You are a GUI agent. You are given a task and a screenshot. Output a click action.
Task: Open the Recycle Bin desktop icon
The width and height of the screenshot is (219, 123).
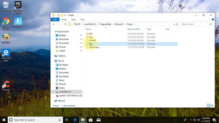click(x=6, y=6)
